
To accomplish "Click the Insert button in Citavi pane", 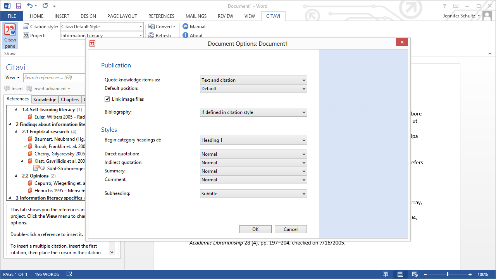I will [x=14, y=89].
